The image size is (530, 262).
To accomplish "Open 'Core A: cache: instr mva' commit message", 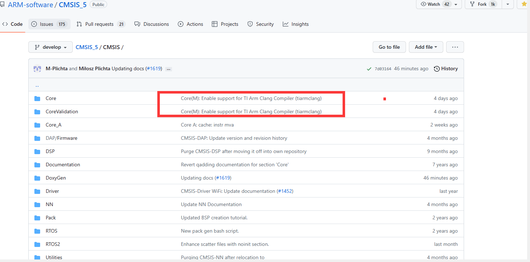I will pos(207,125).
